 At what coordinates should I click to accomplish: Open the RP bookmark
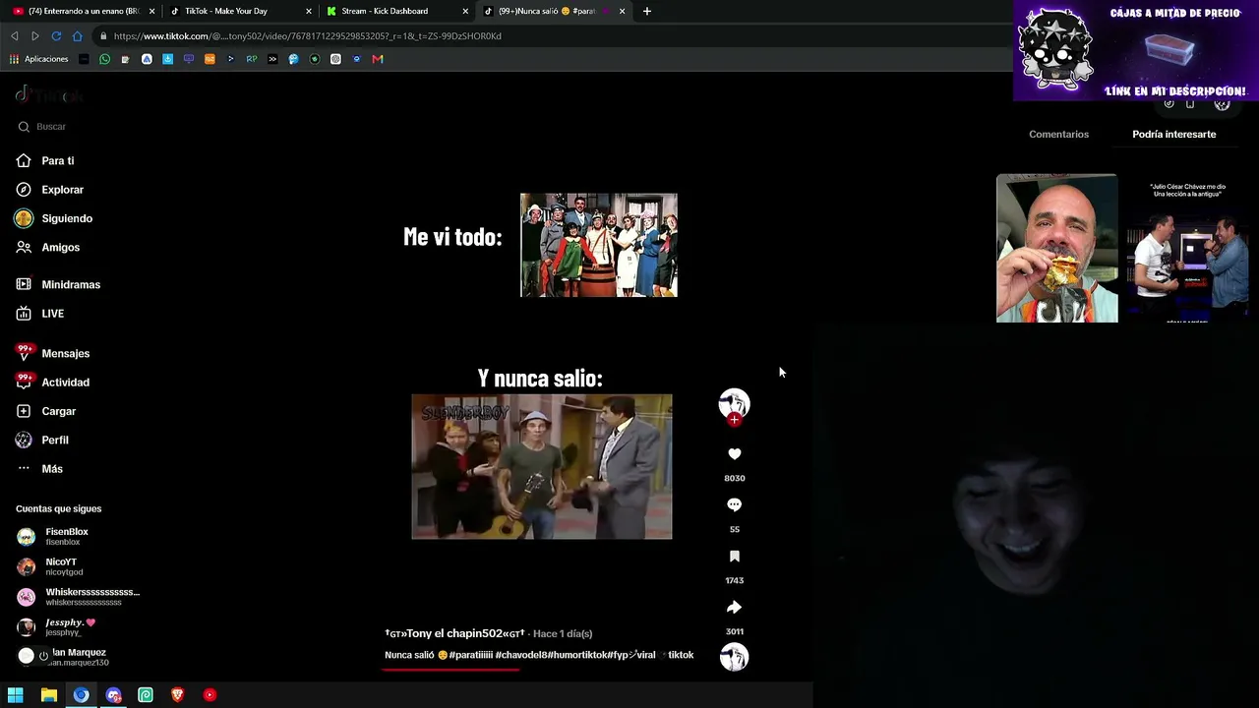point(252,59)
